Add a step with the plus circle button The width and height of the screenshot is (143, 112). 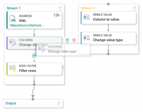(x=34, y=56)
